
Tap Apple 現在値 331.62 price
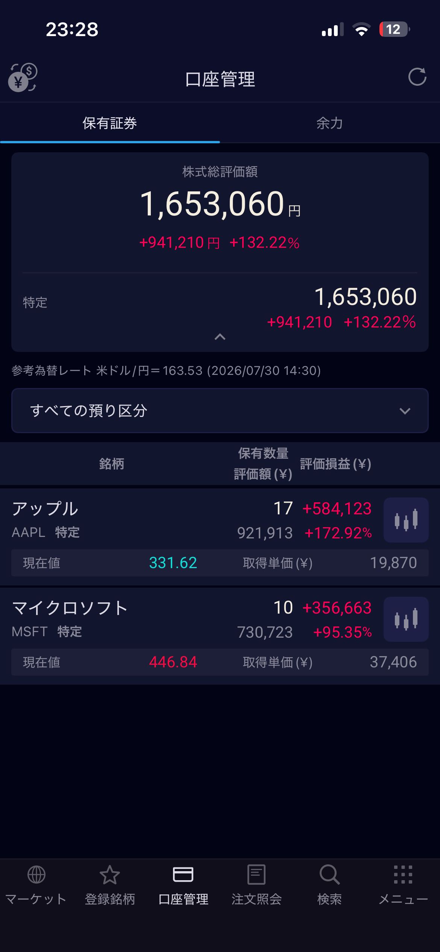[x=173, y=563]
